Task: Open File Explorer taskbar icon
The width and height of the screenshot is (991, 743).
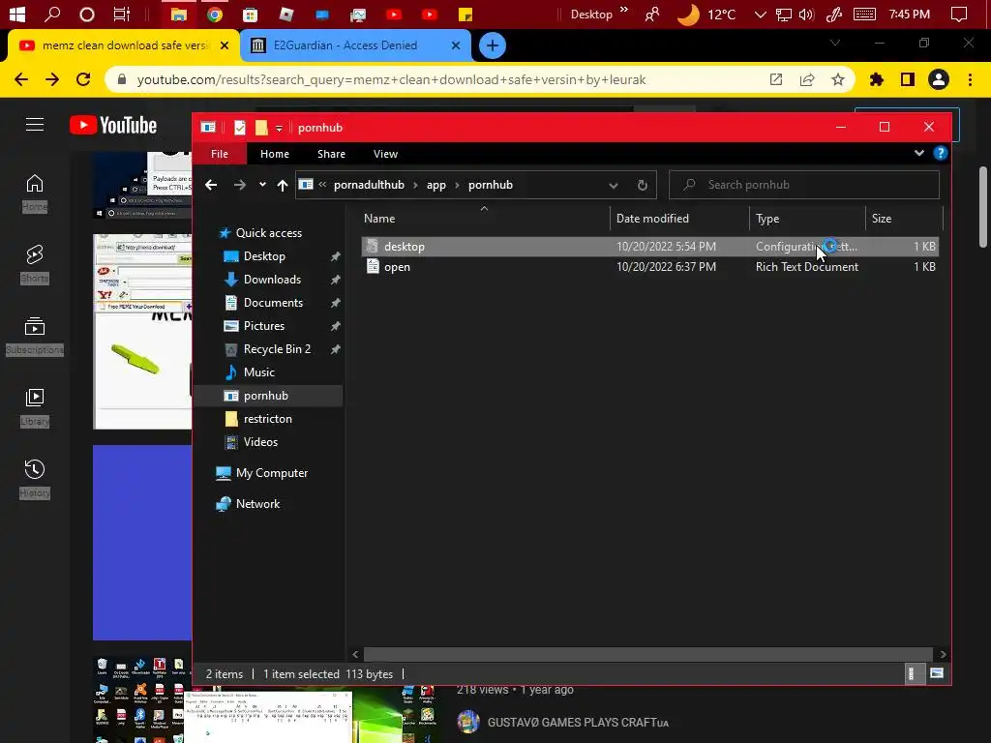Action: 179,15
